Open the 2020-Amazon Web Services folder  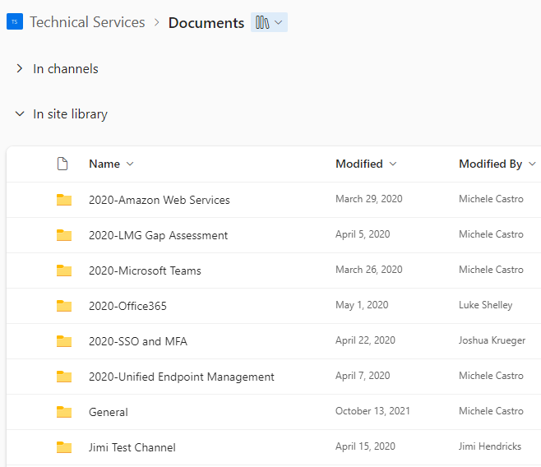(159, 200)
